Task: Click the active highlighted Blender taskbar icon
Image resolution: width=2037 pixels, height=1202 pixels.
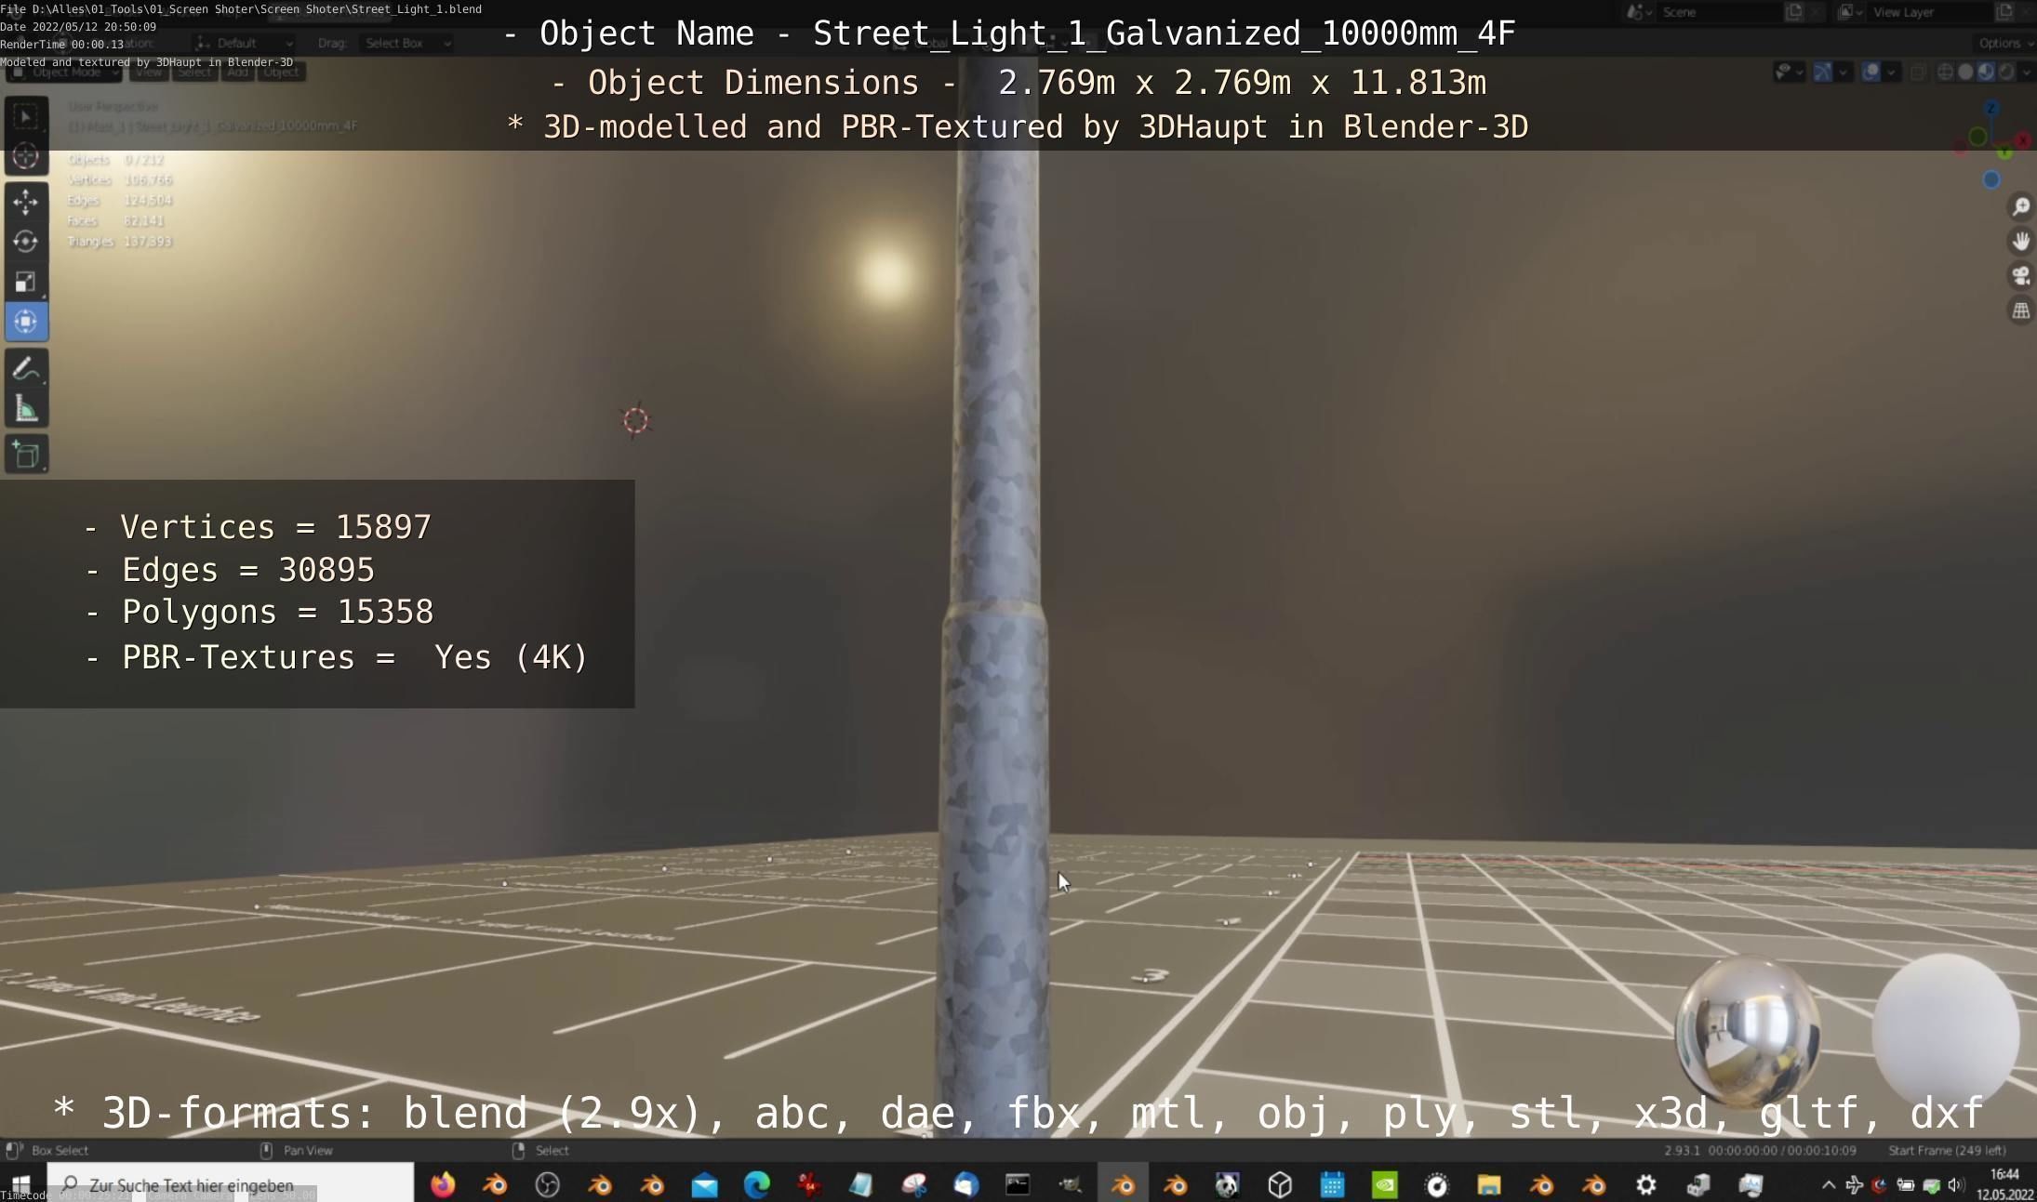Action: [x=1123, y=1184]
